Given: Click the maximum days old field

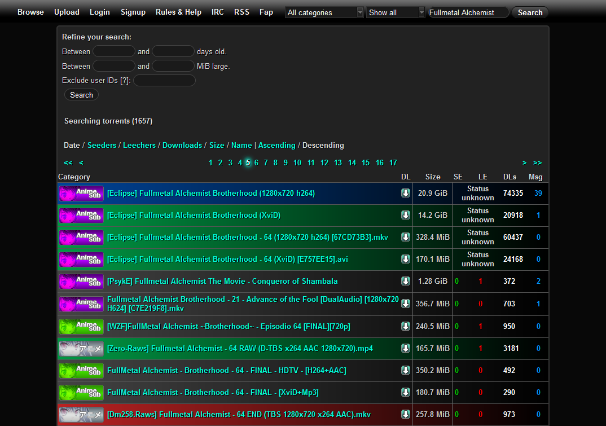Looking at the screenshot, I should (x=173, y=51).
